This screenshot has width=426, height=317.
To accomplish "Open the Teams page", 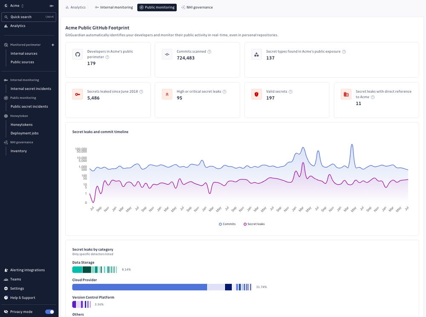I will click(15, 279).
